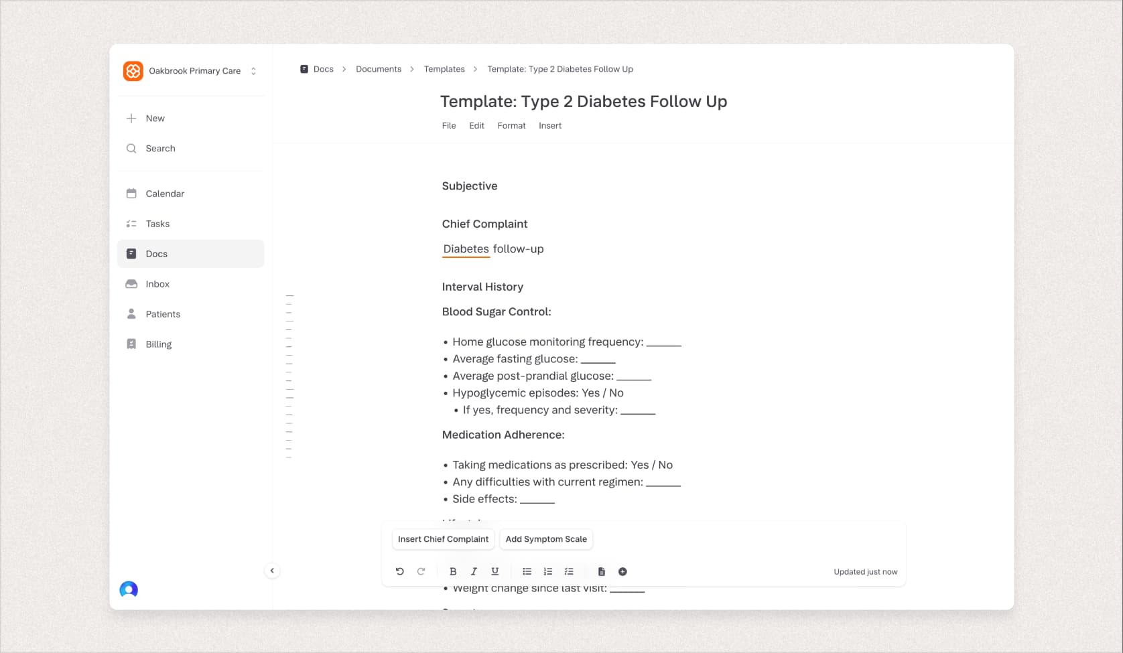Collapse the left sidebar with the chevron

(272, 571)
